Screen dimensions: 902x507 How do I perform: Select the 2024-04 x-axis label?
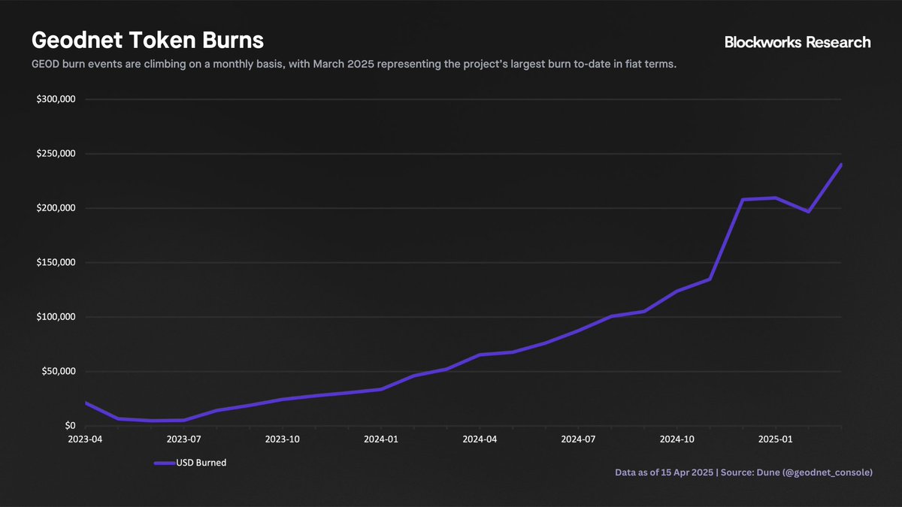pos(480,439)
